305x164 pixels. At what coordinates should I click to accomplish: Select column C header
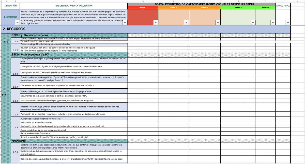[74, 1]
